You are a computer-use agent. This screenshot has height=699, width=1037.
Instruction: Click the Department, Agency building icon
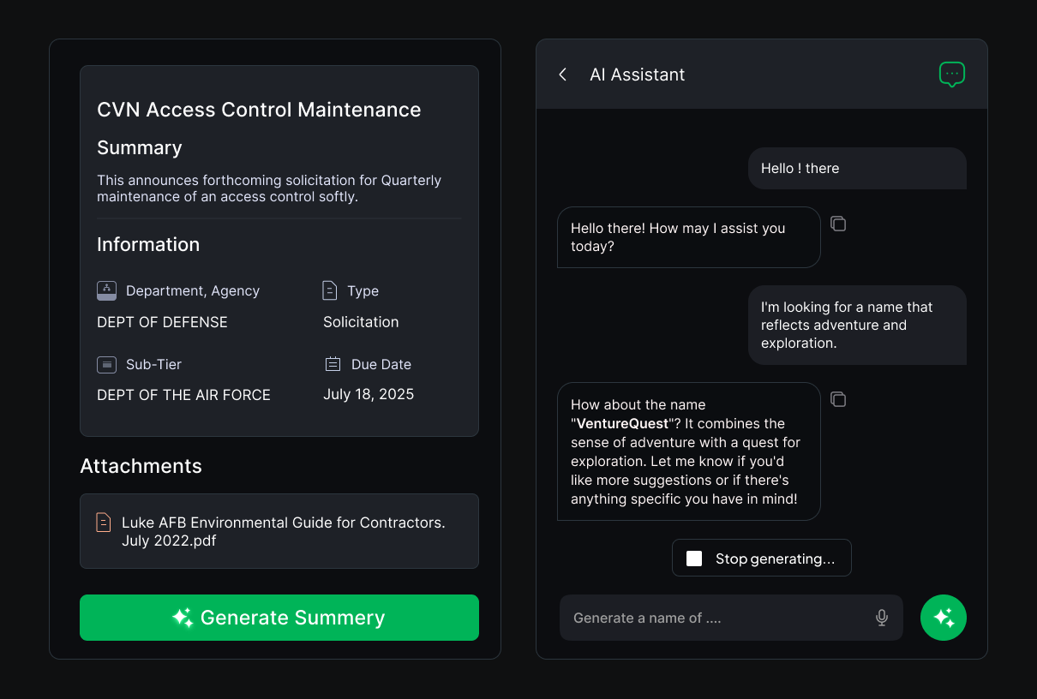106,290
